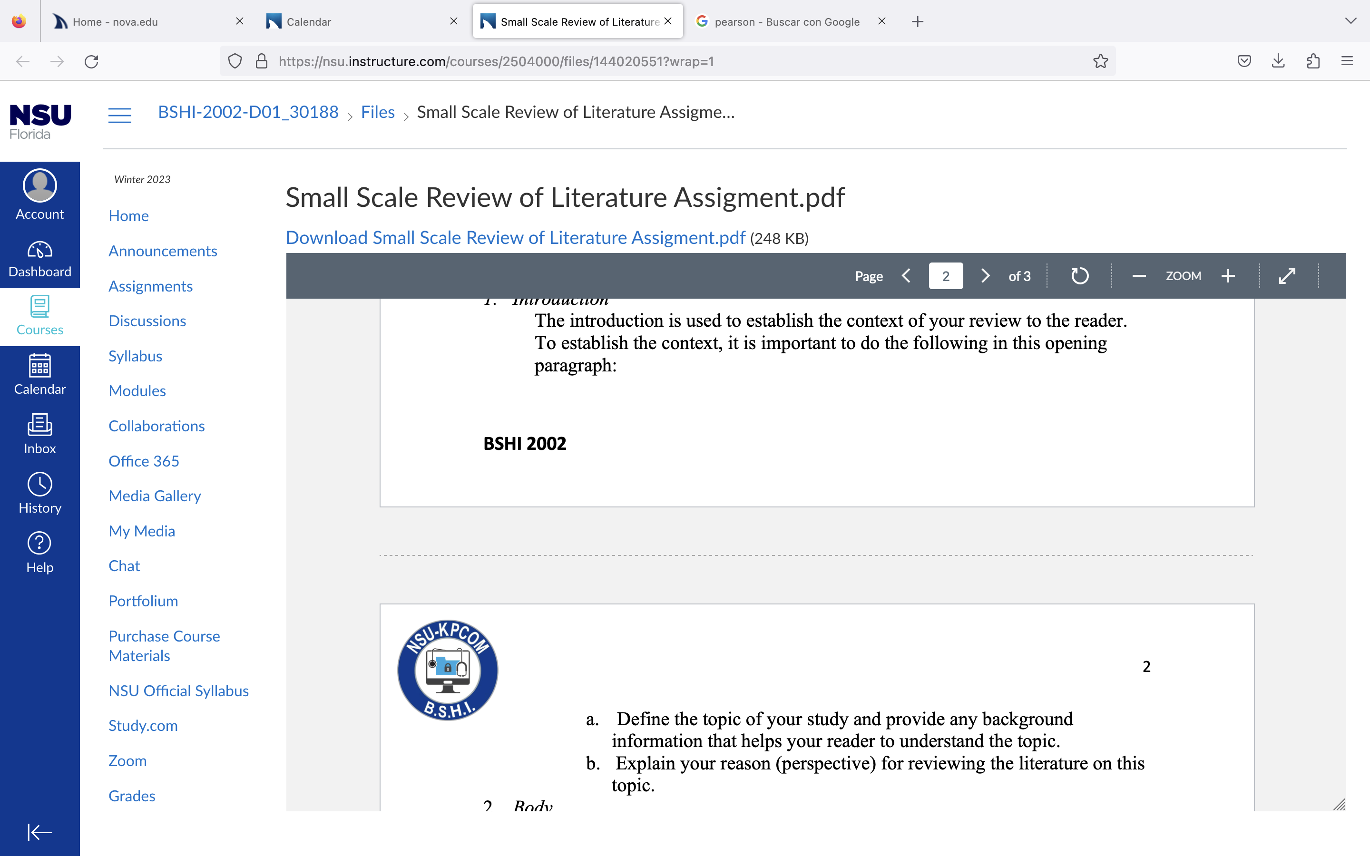Click the 'Winter 2023' term label
Image resolution: width=1370 pixels, height=856 pixels.
(x=142, y=179)
